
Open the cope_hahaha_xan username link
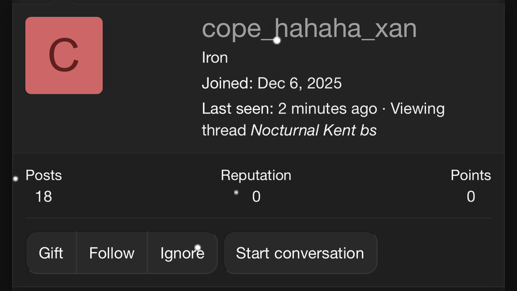[309, 29]
